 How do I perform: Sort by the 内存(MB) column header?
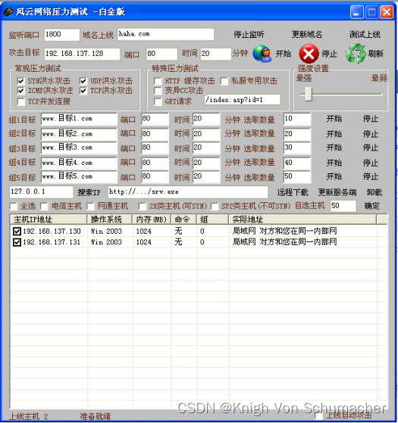152,219
